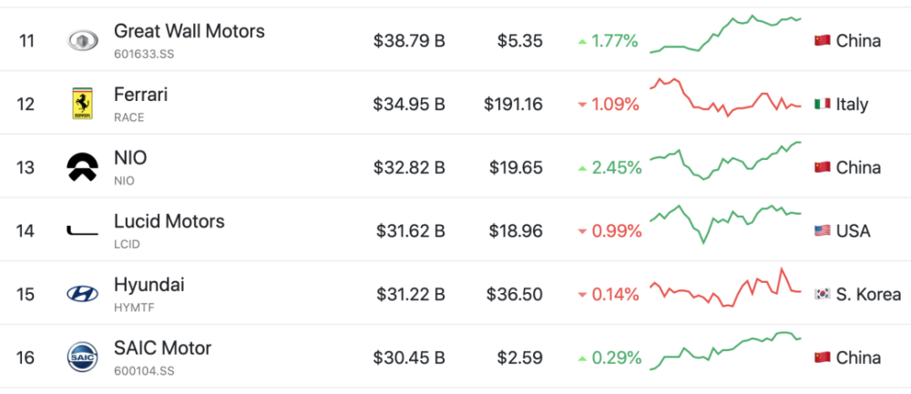Image resolution: width=911 pixels, height=394 pixels.
Task: View the NIO green price sparkline
Action: [725, 161]
